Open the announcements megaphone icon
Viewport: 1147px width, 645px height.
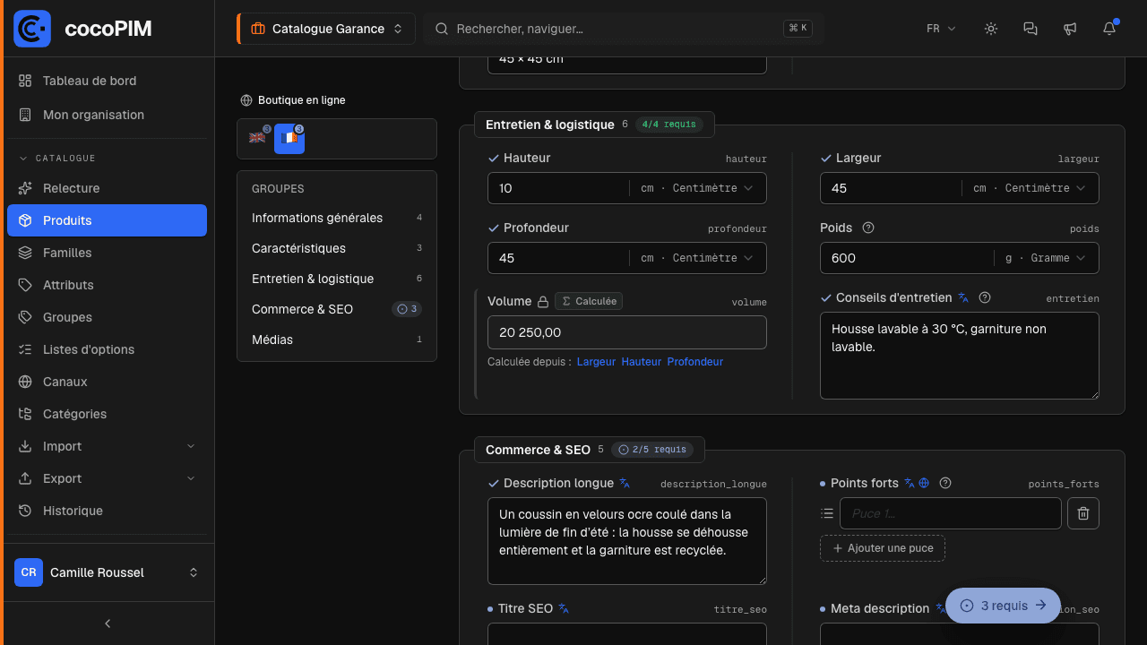coord(1070,29)
